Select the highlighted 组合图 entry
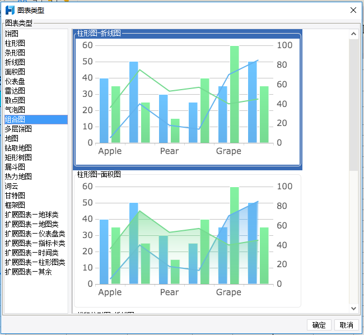364x335 pixels. click(36, 119)
